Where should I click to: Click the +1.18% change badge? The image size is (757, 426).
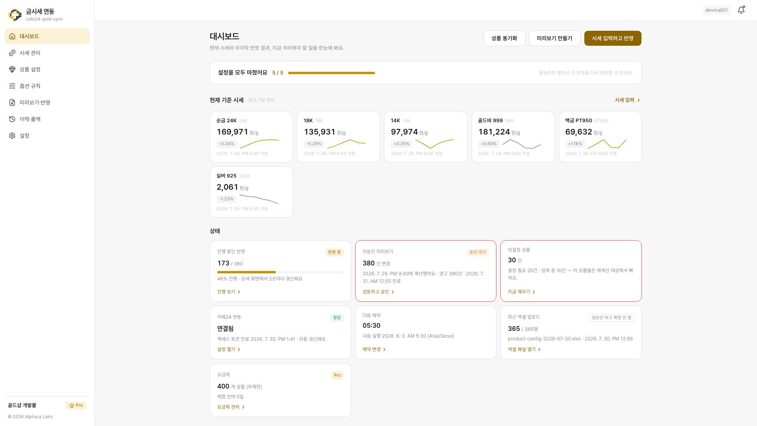pyautogui.click(x=575, y=144)
